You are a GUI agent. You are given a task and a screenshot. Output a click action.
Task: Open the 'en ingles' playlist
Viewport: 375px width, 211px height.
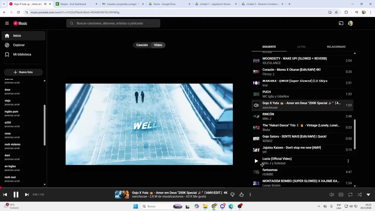(x=23, y=168)
